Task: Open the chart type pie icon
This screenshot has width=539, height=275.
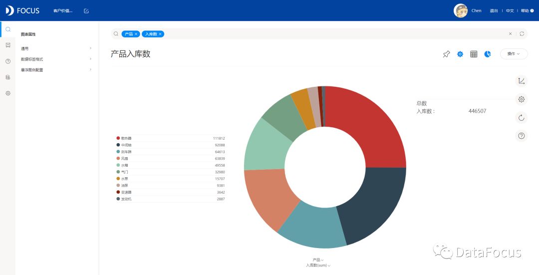Action: 488,54
